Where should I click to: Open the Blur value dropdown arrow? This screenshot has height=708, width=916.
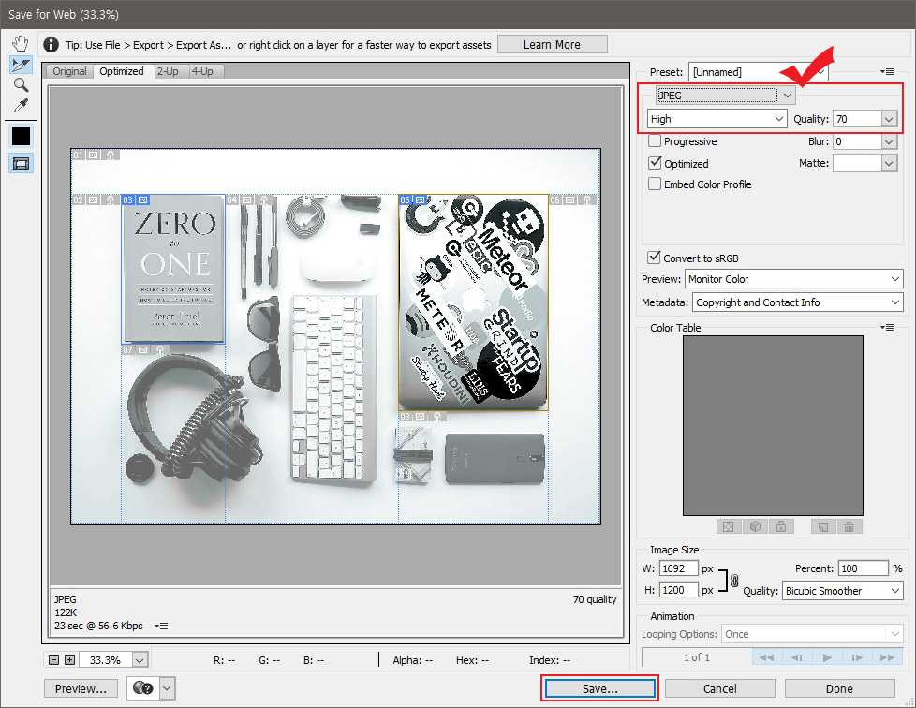click(x=889, y=142)
